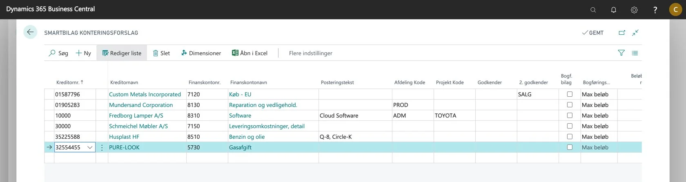This screenshot has width=686, height=182.
Task: Switch list view layout icon
Action: [x=635, y=53]
